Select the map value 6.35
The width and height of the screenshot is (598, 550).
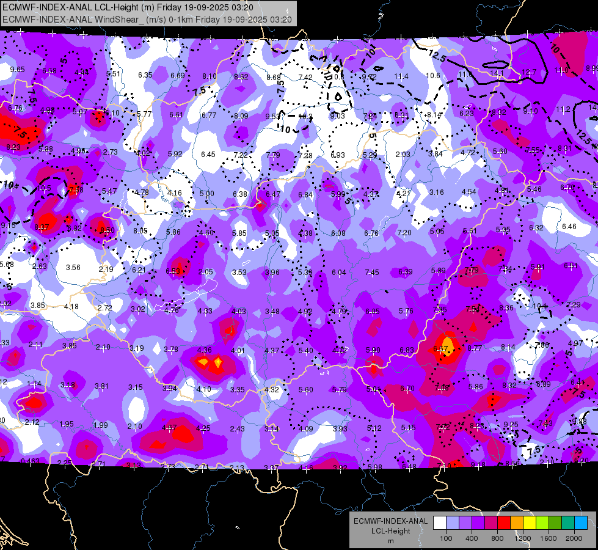pos(145,75)
